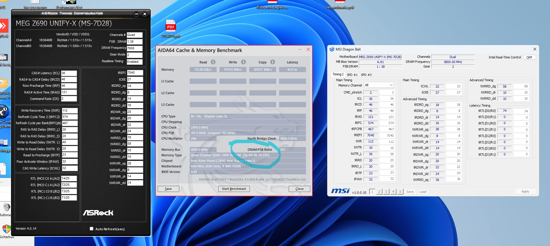This screenshot has width=550, height=246.
Task: Click the CAS# Latency (tCL) field in ASRock
Action: pos(69,73)
